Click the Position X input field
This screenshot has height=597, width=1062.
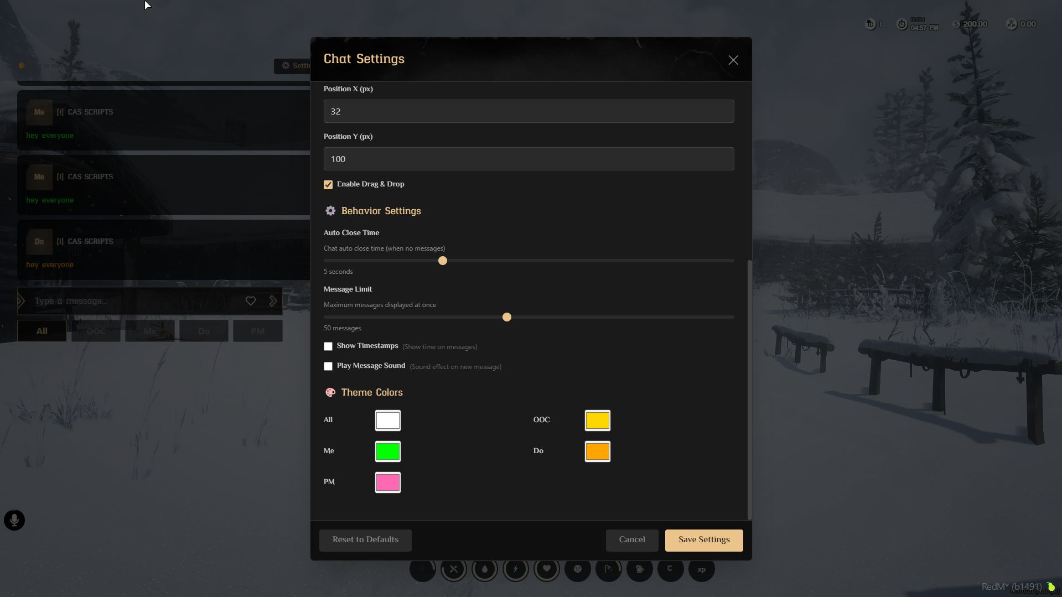[x=529, y=111]
